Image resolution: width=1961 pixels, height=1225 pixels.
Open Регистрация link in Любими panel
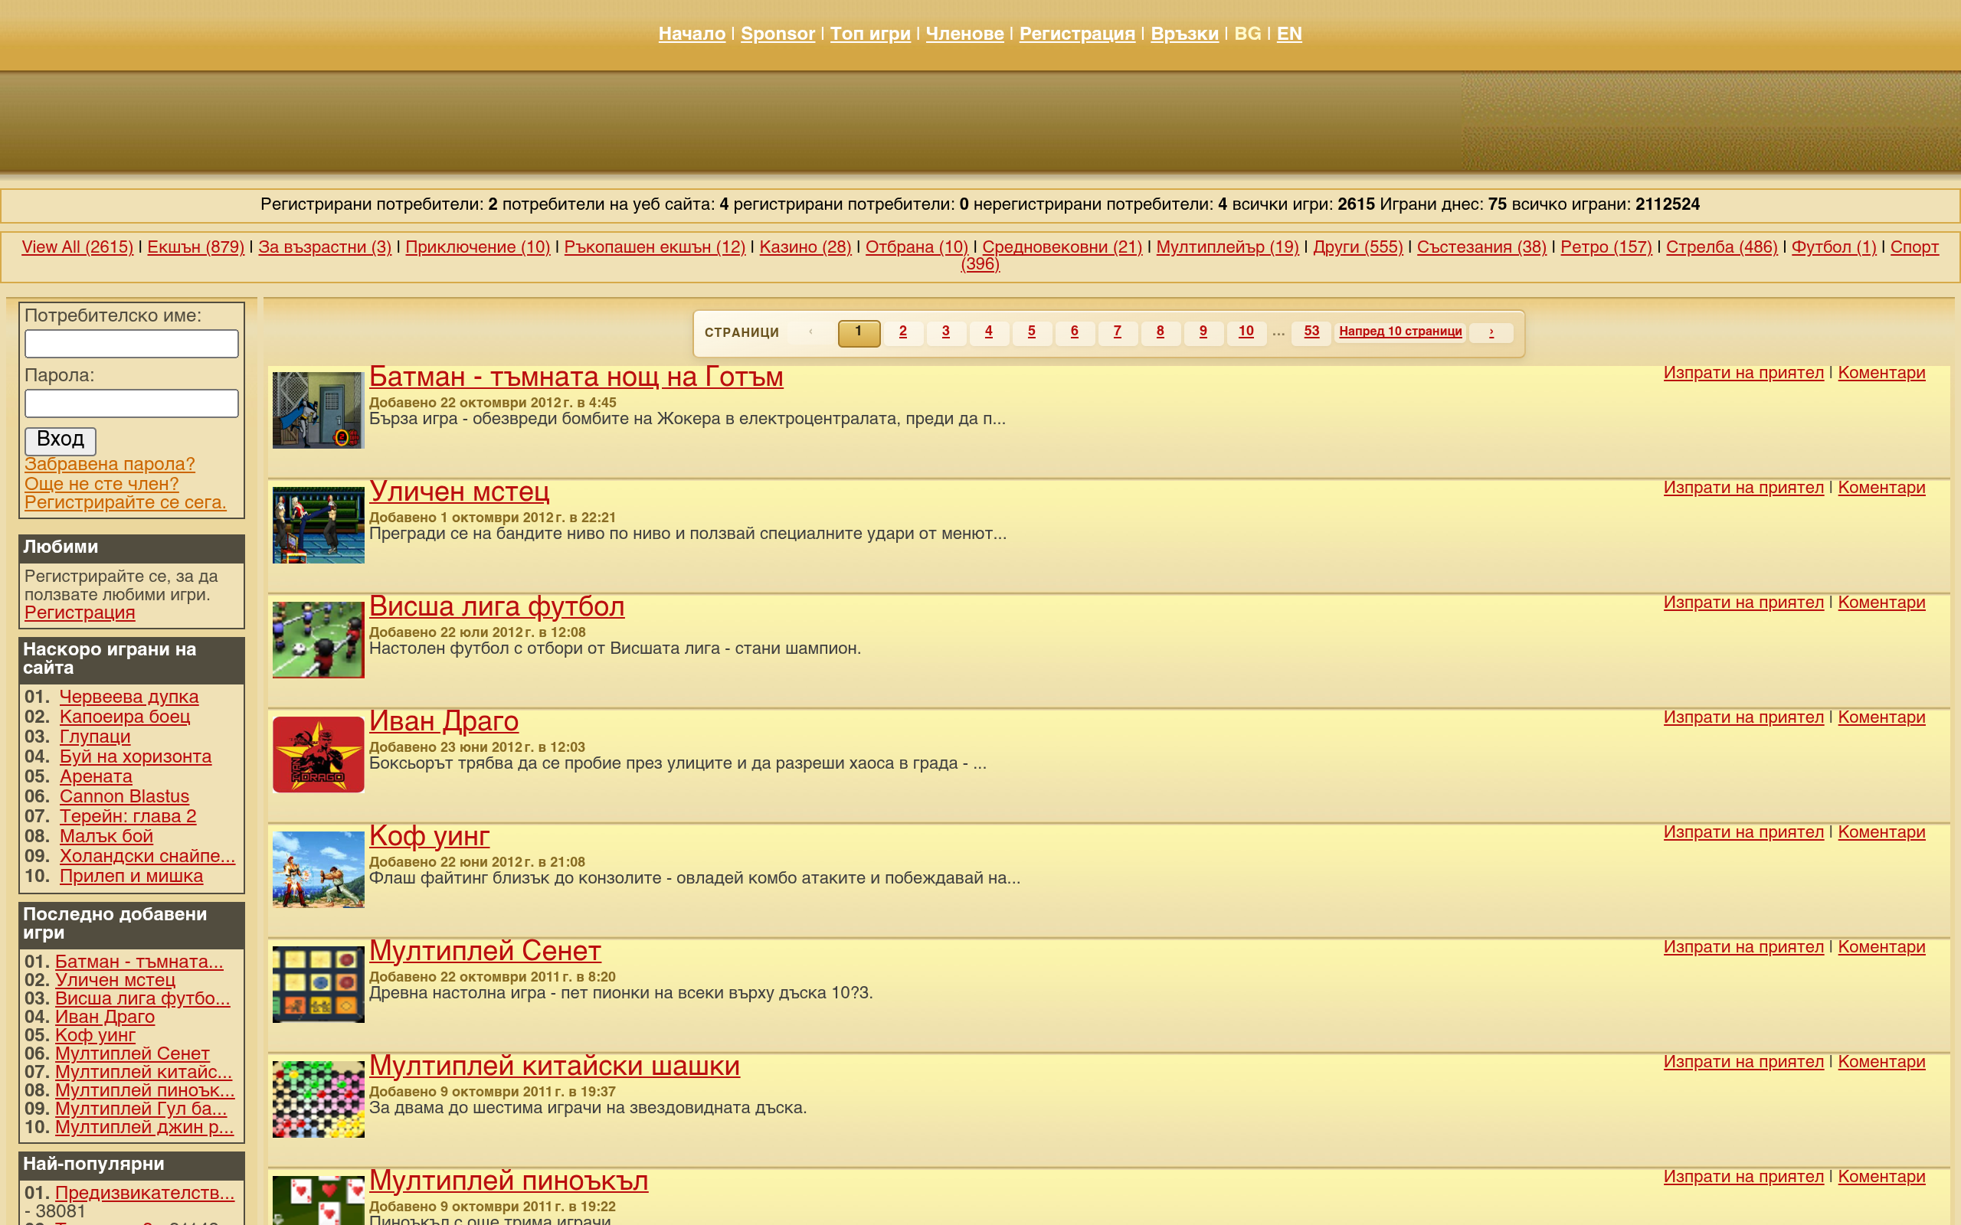click(x=80, y=612)
